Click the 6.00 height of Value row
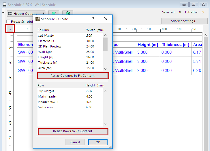Viewport: 210px width, 151px height. pyautogui.click(x=89, y=107)
